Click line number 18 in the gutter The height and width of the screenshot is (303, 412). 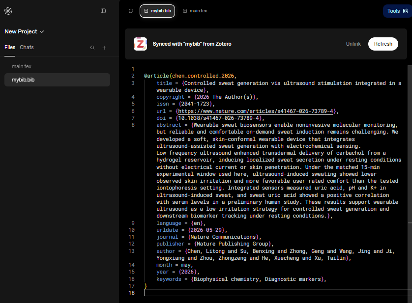point(131,293)
